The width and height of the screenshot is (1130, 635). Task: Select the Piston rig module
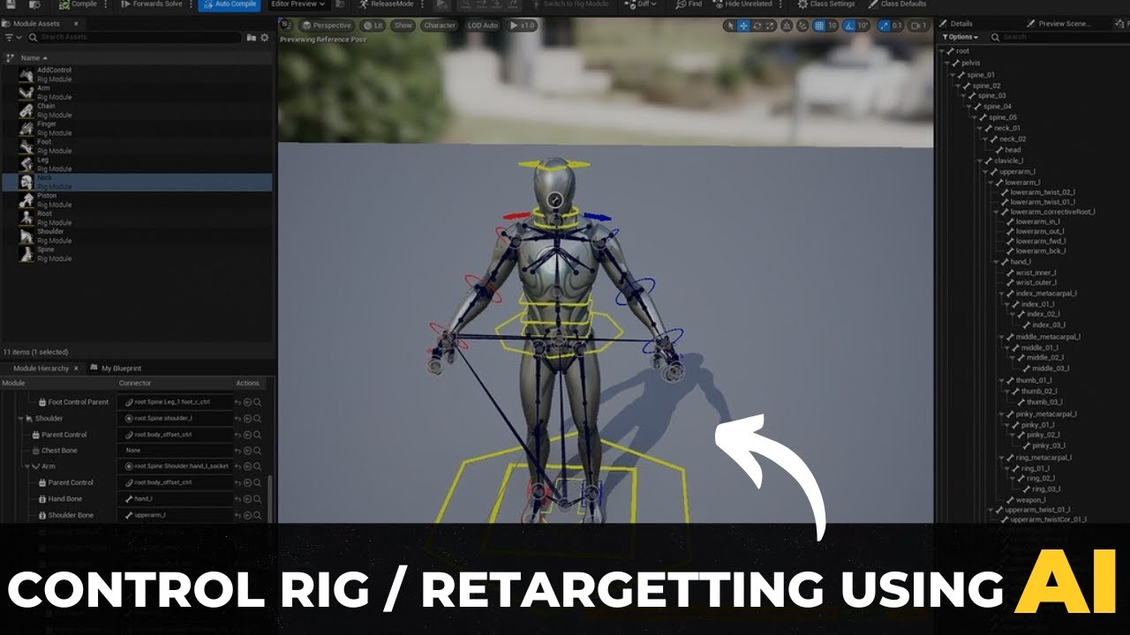(x=137, y=200)
